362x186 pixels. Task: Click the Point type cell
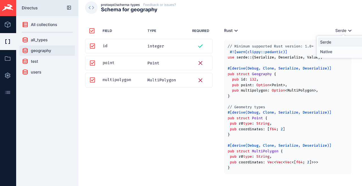click(x=153, y=63)
